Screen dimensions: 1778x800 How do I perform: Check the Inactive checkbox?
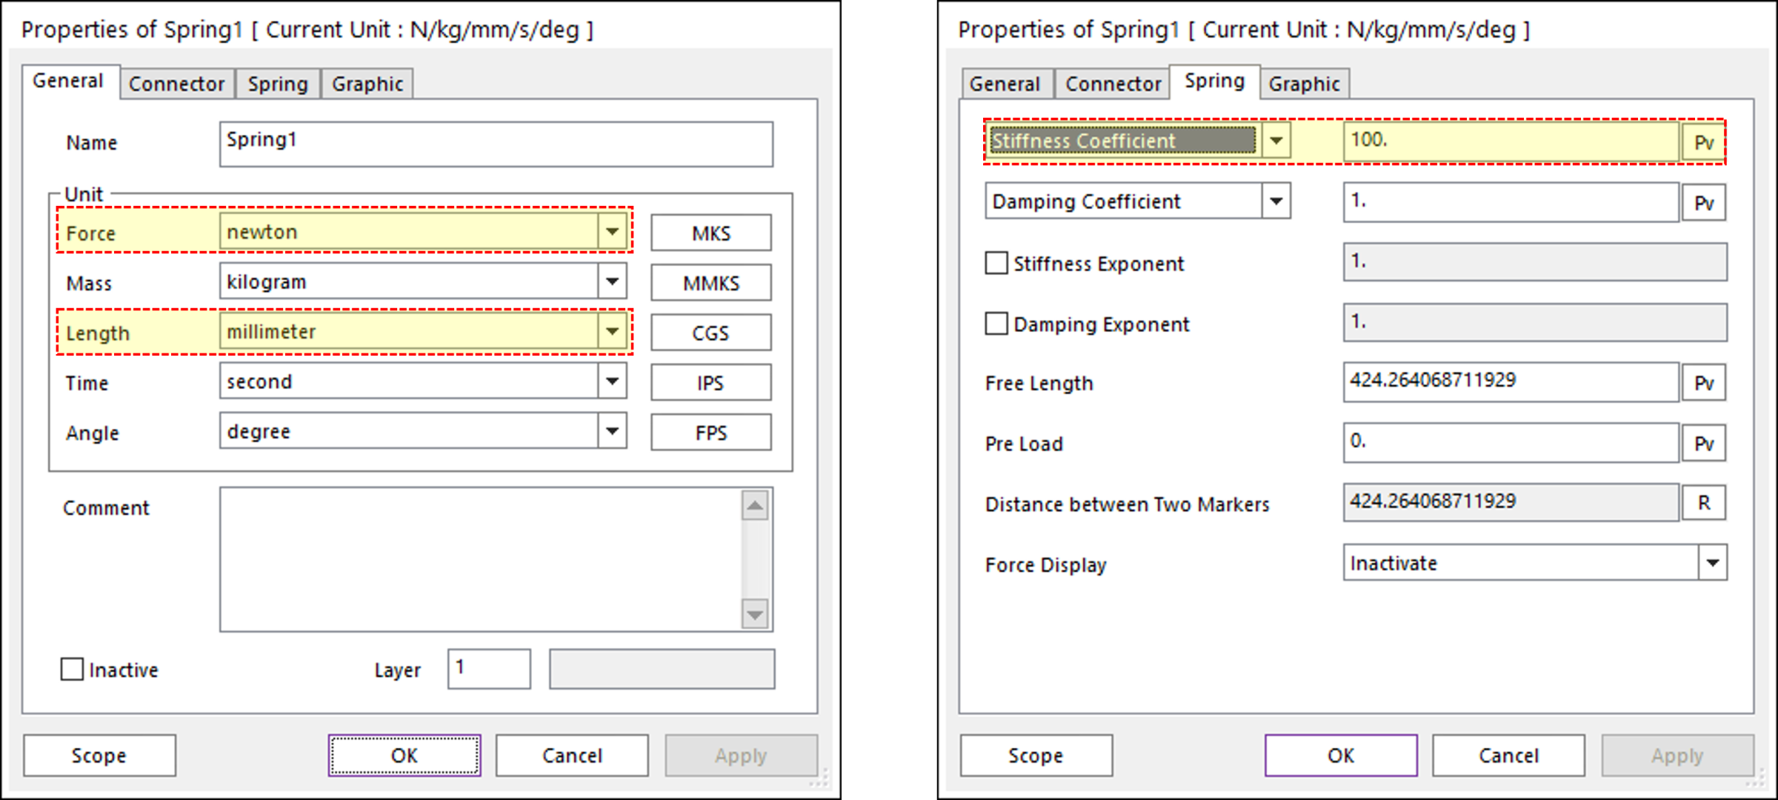72,669
